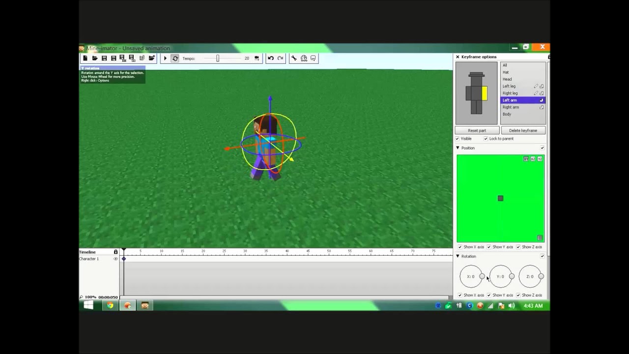Toggle the Timeline lock icon

click(x=116, y=252)
